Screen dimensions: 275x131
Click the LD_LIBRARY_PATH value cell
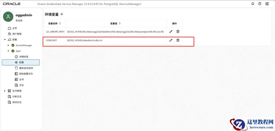[x=116, y=32]
